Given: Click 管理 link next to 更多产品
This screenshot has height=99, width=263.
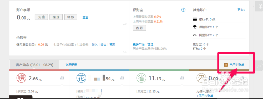Looking at the screenshot, I should 150,44.
